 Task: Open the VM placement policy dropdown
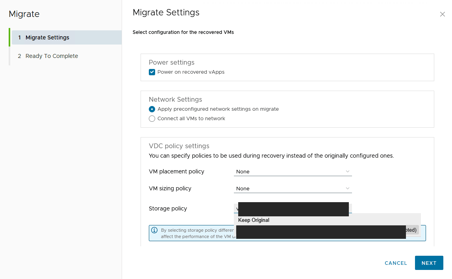pyautogui.click(x=293, y=172)
